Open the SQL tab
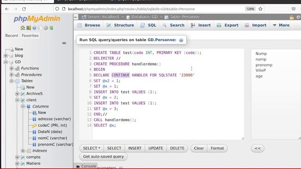The height and width of the screenshot is (169, 301). [148, 25]
